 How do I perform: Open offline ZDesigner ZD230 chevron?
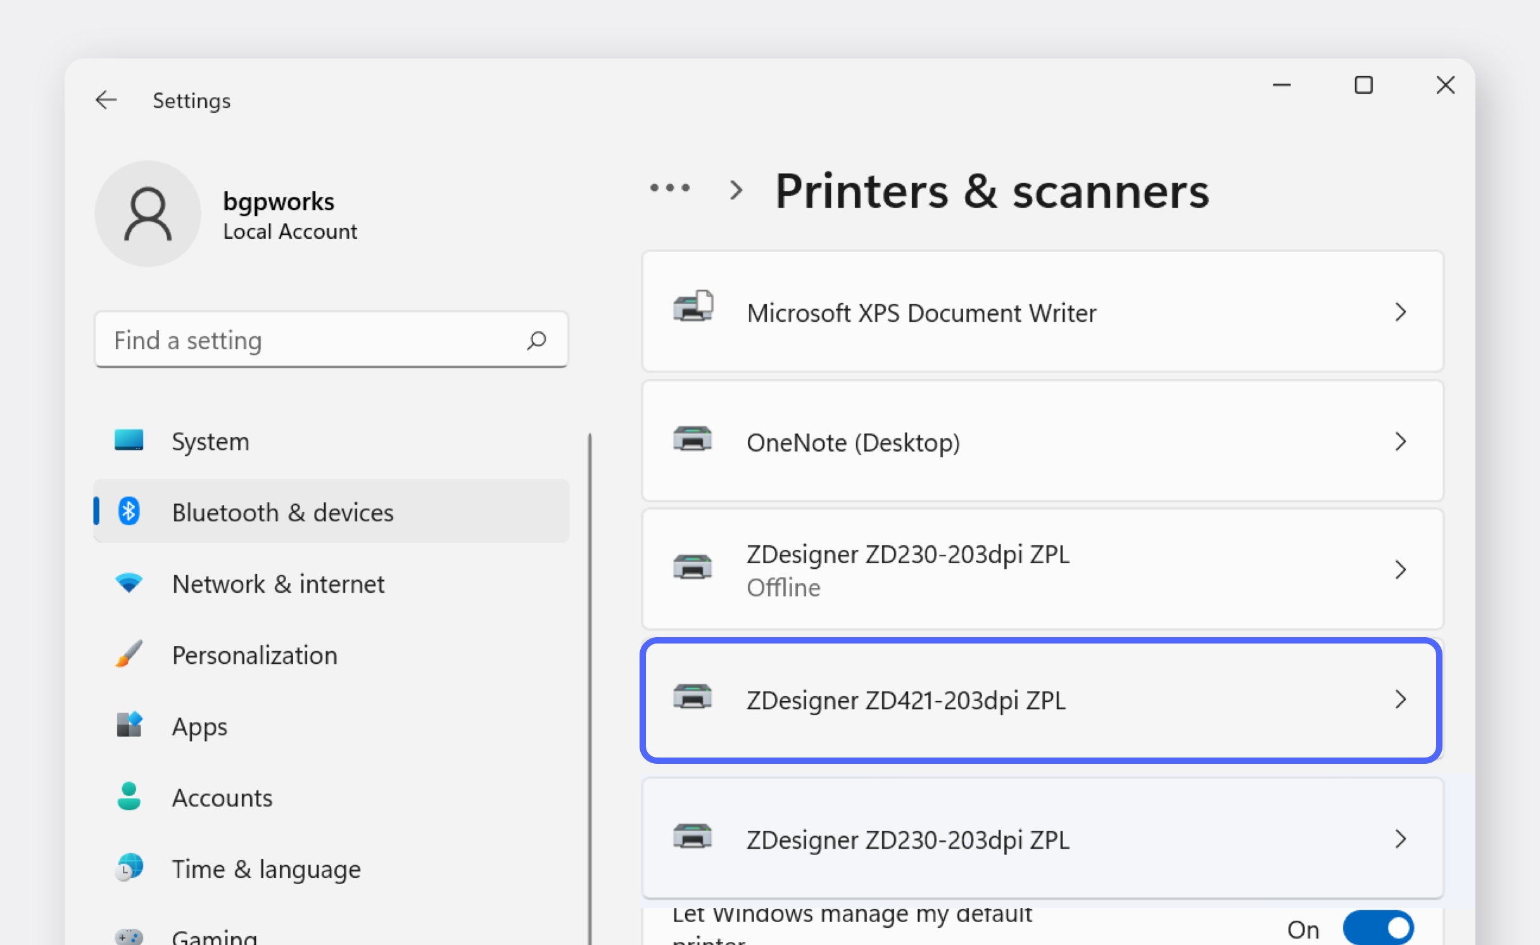point(1401,570)
